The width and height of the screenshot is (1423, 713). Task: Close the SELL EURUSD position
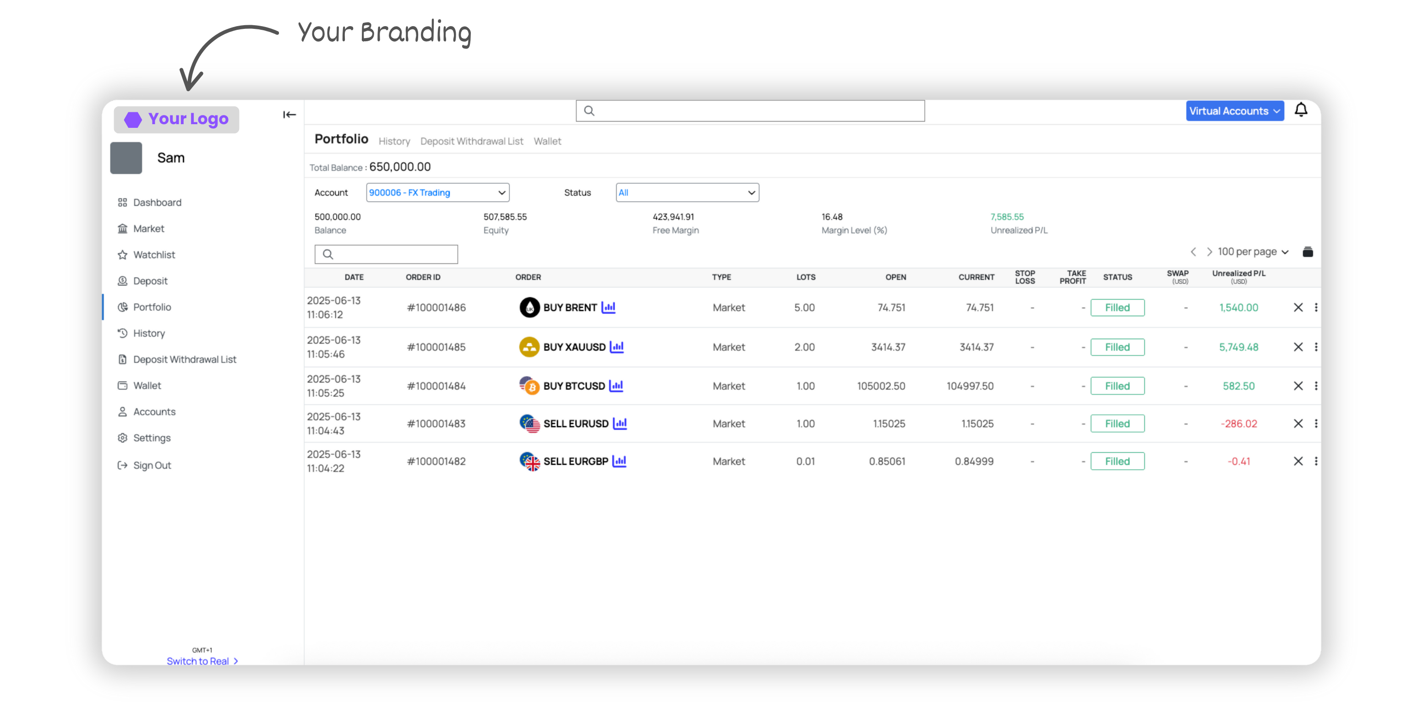[1298, 423]
